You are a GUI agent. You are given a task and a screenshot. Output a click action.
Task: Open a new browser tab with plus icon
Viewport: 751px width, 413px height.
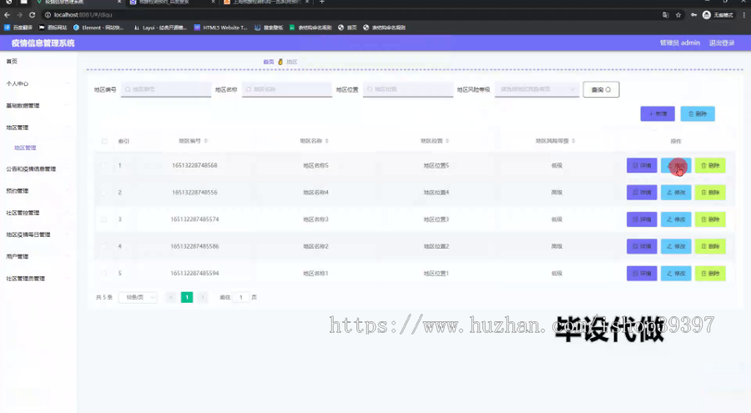click(322, 2)
